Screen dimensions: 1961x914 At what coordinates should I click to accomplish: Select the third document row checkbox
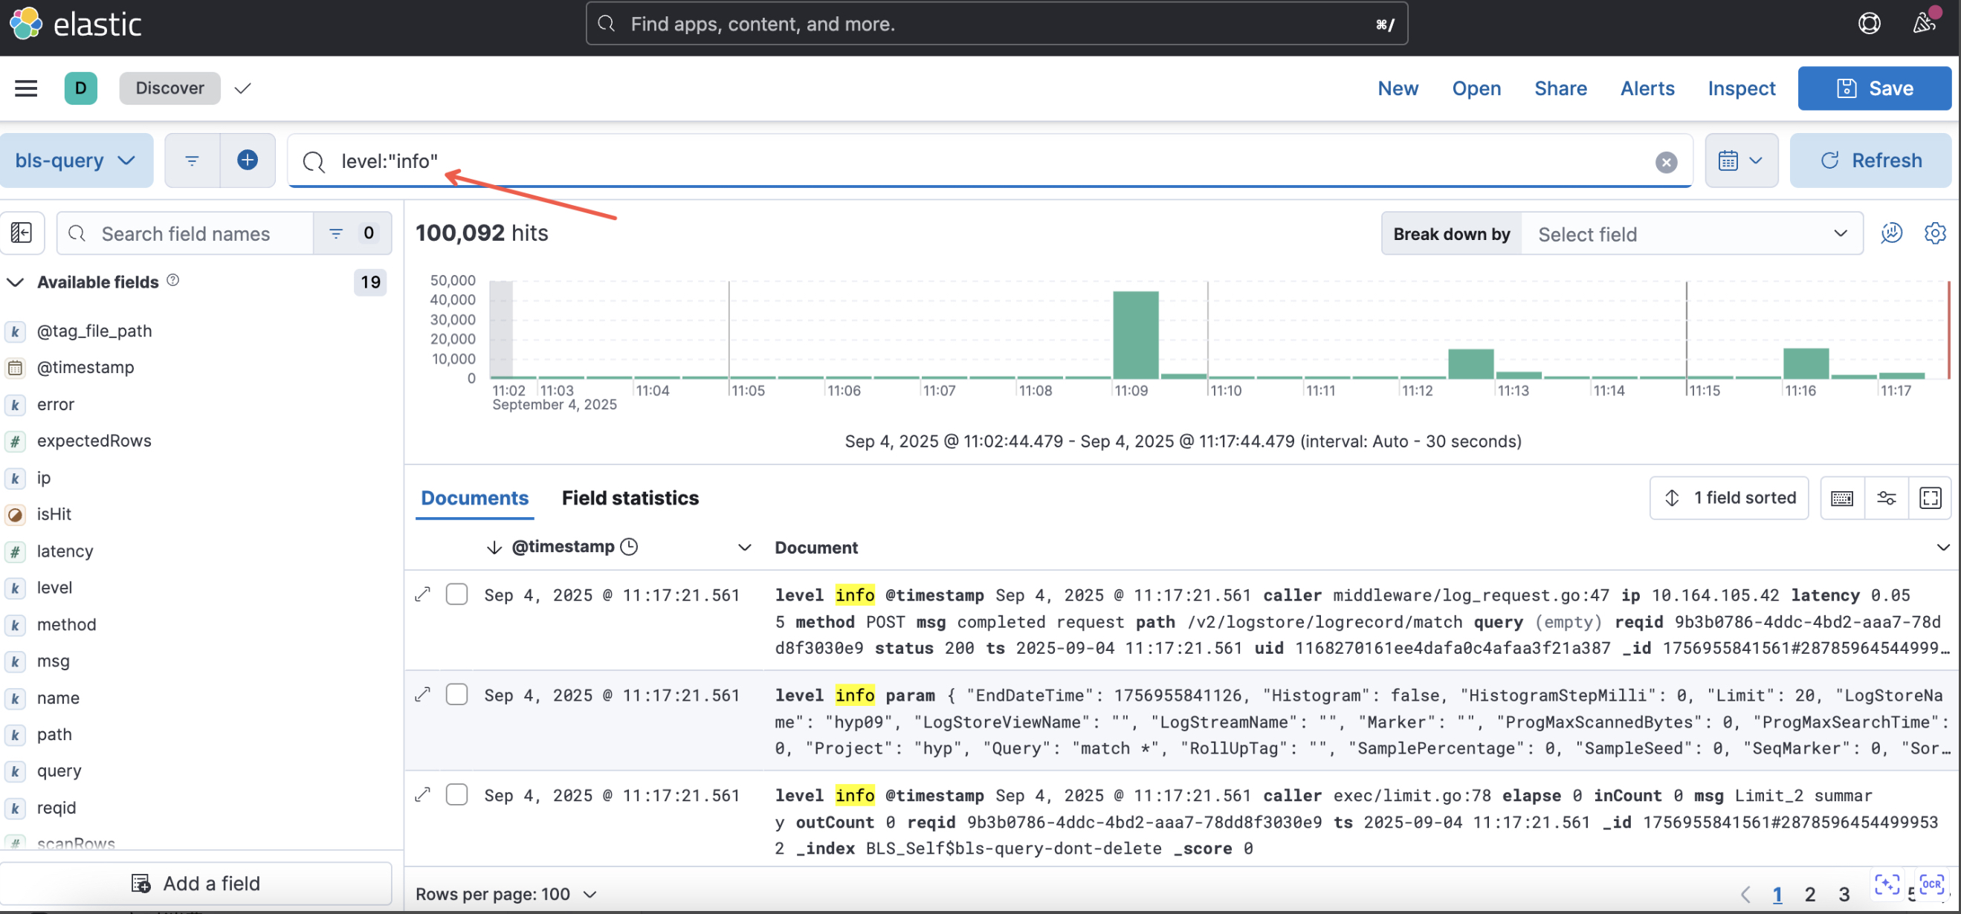(x=456, y=794)
